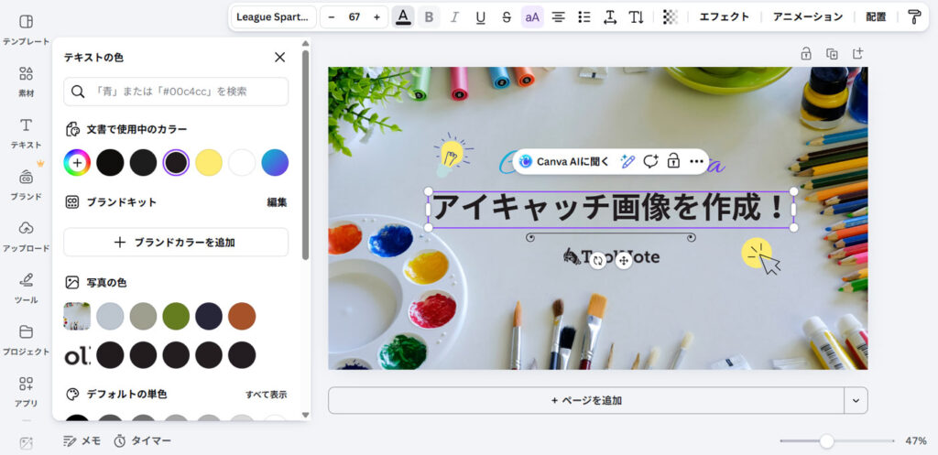Open the テンプレート sidebar panel
The height and width of the screenshot is (455, 938).
pos(26,30)
